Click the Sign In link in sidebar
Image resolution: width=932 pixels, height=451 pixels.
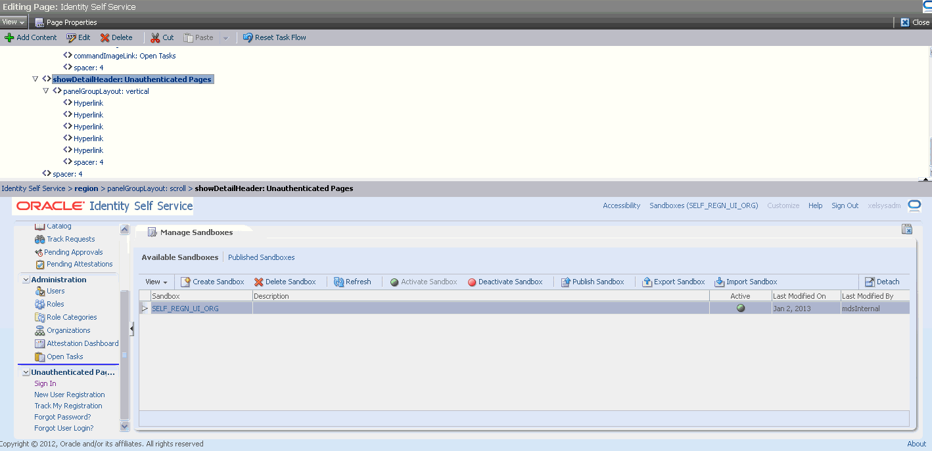click(x=45, y=383)
